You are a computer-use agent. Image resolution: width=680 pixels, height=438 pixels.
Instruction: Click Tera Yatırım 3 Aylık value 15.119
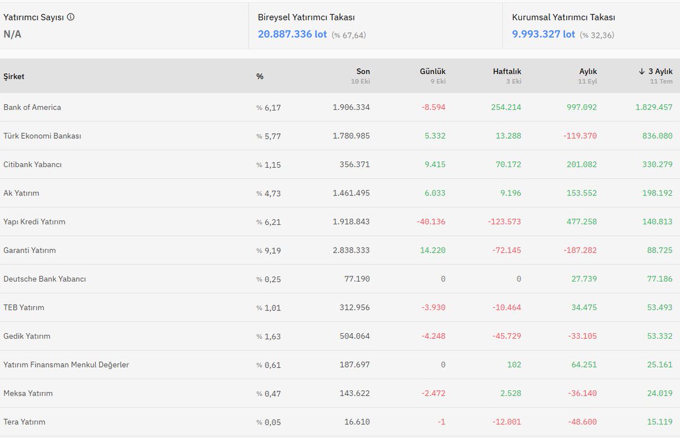tap(660, 422)
